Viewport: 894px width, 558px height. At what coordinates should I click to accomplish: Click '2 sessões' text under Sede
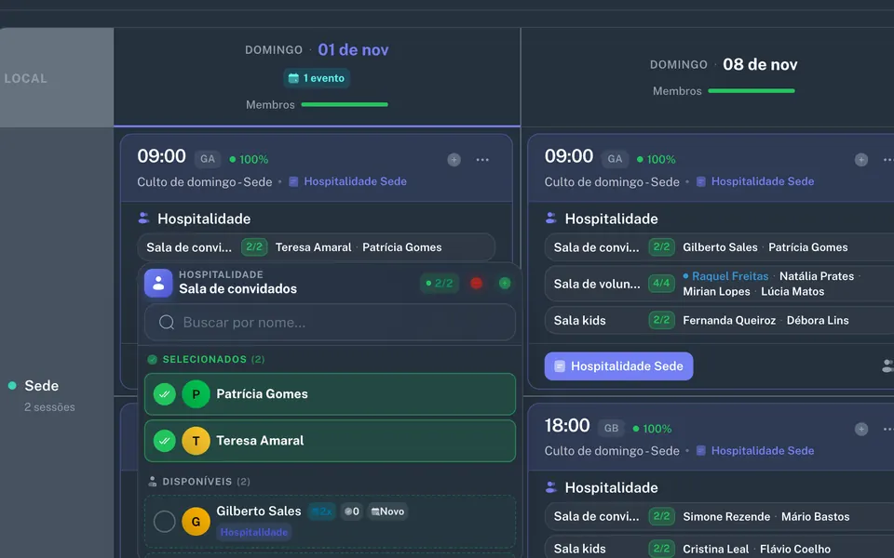(49, 407)
